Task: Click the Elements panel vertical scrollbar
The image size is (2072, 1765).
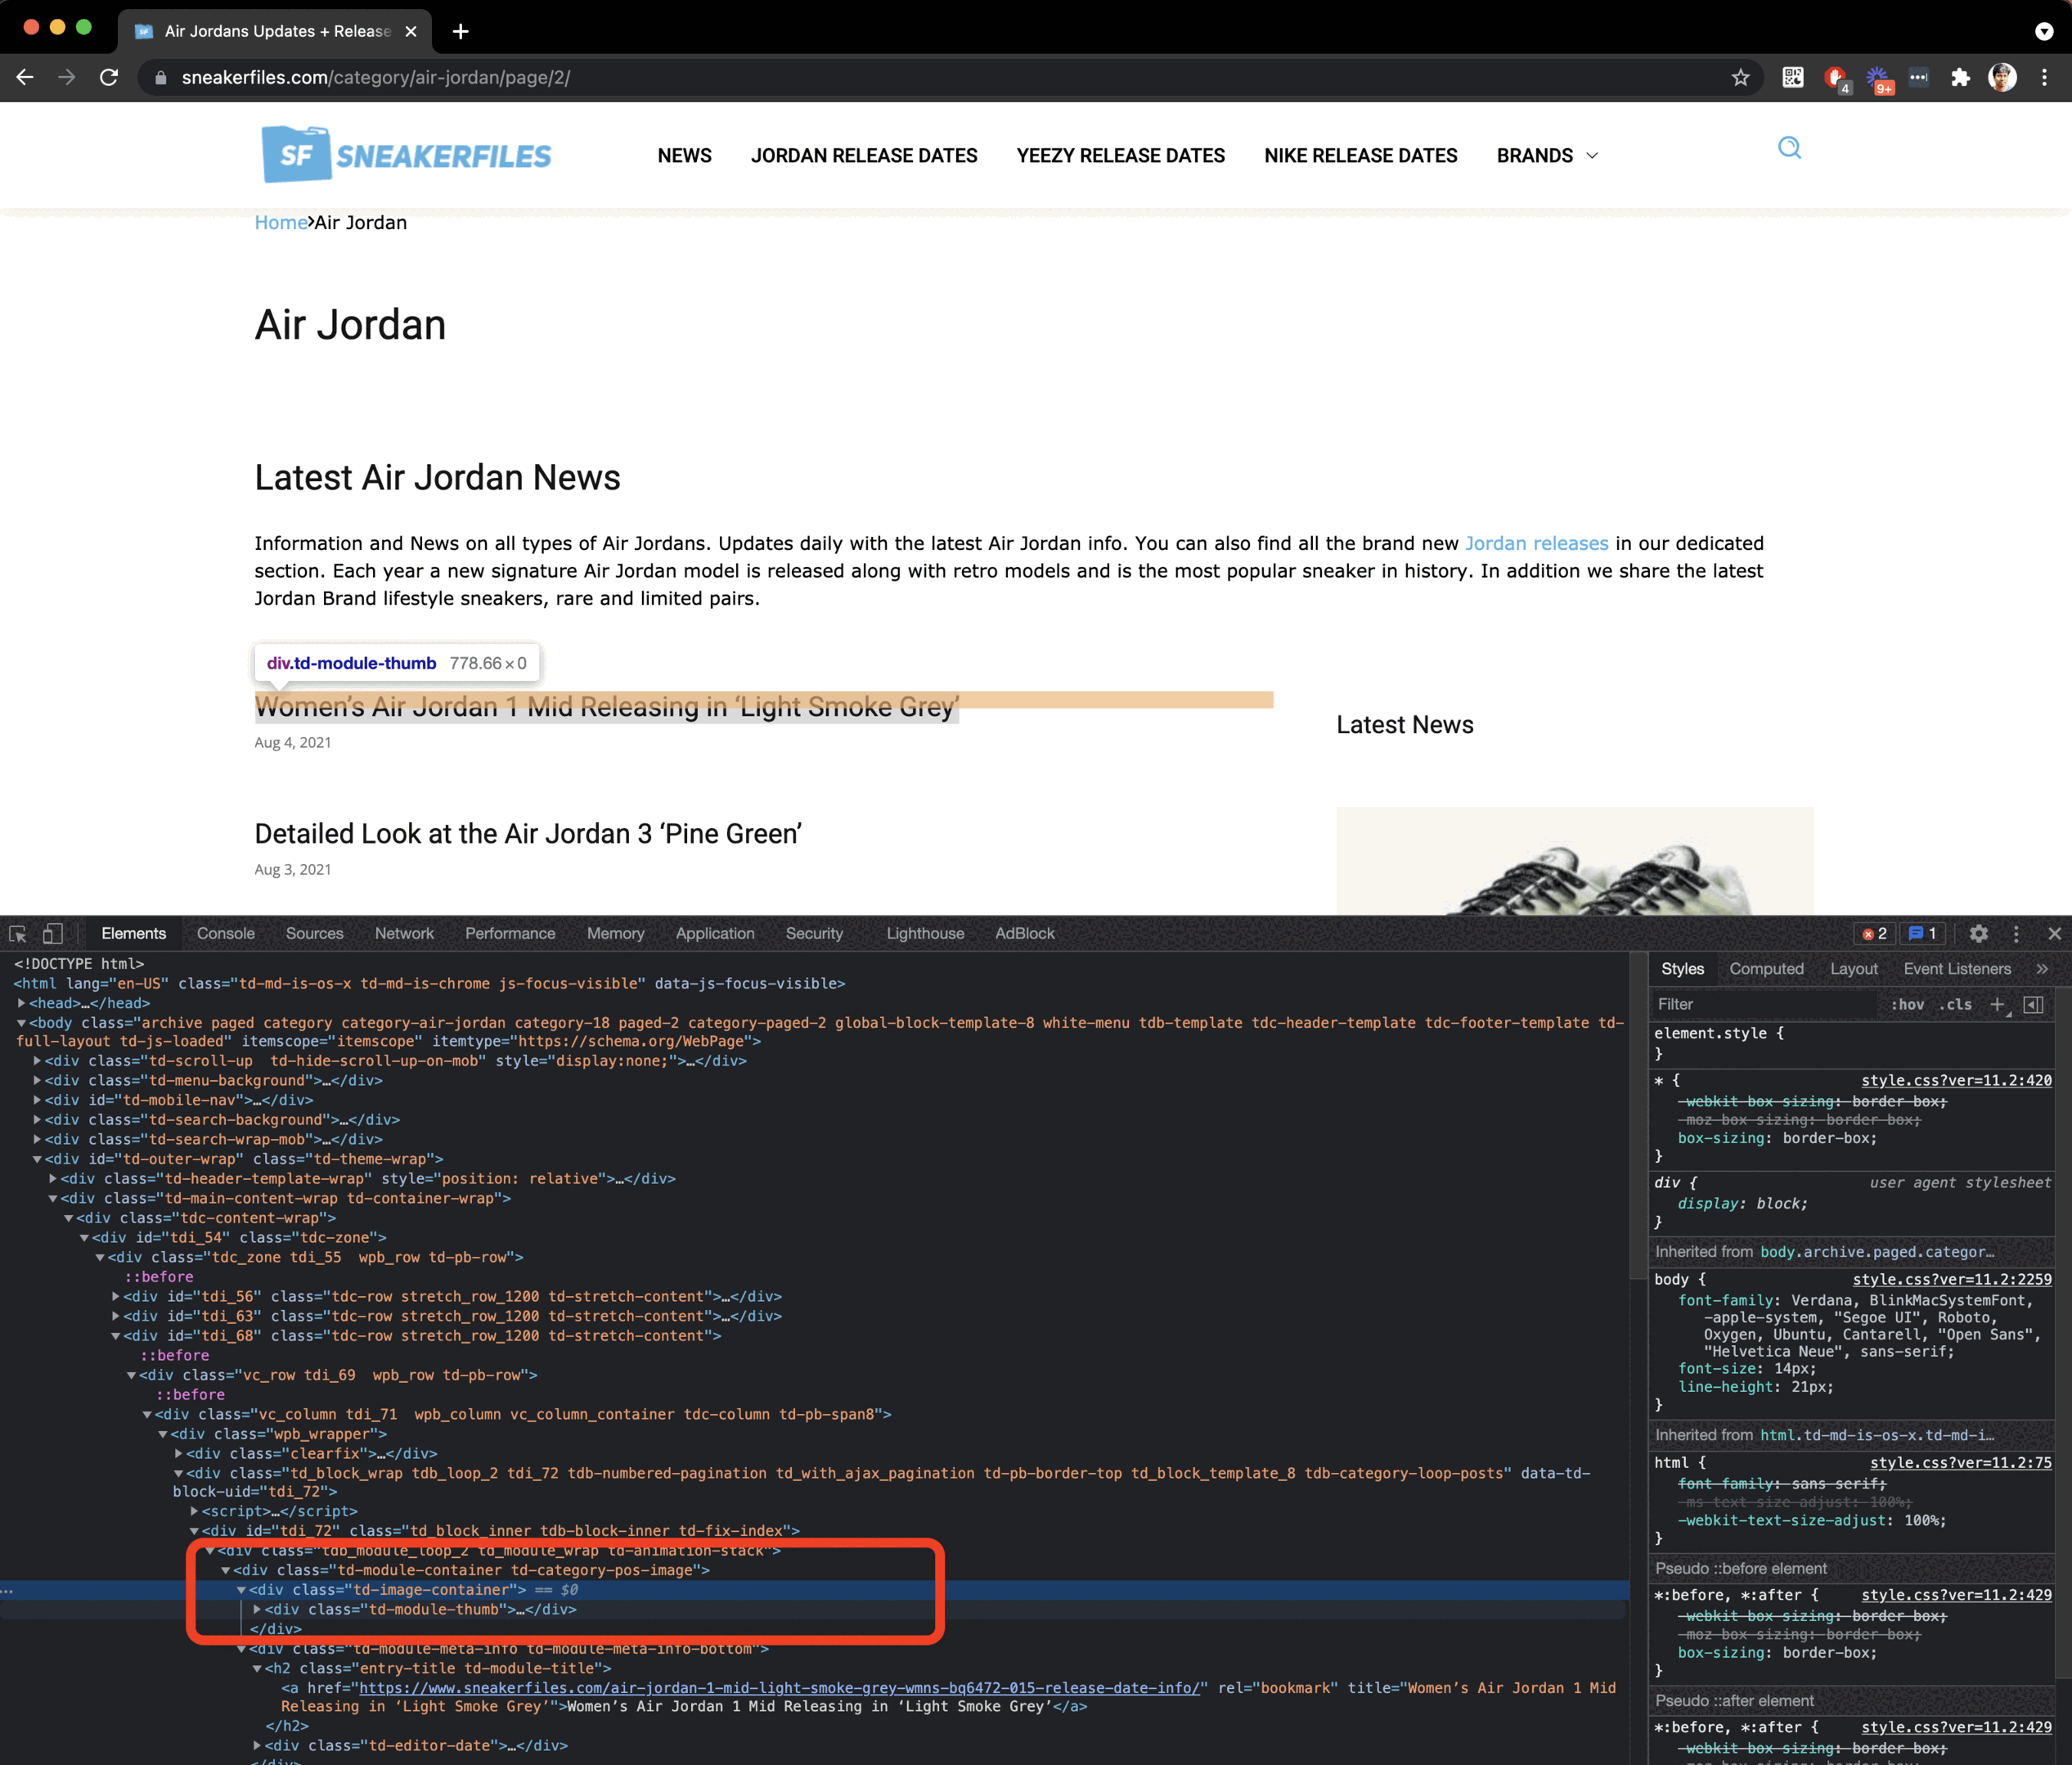Action: (x=1638, y=1114)
